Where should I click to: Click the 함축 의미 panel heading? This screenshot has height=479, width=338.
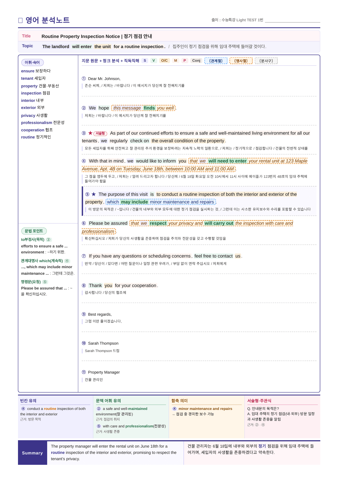(x=179, y=401)
